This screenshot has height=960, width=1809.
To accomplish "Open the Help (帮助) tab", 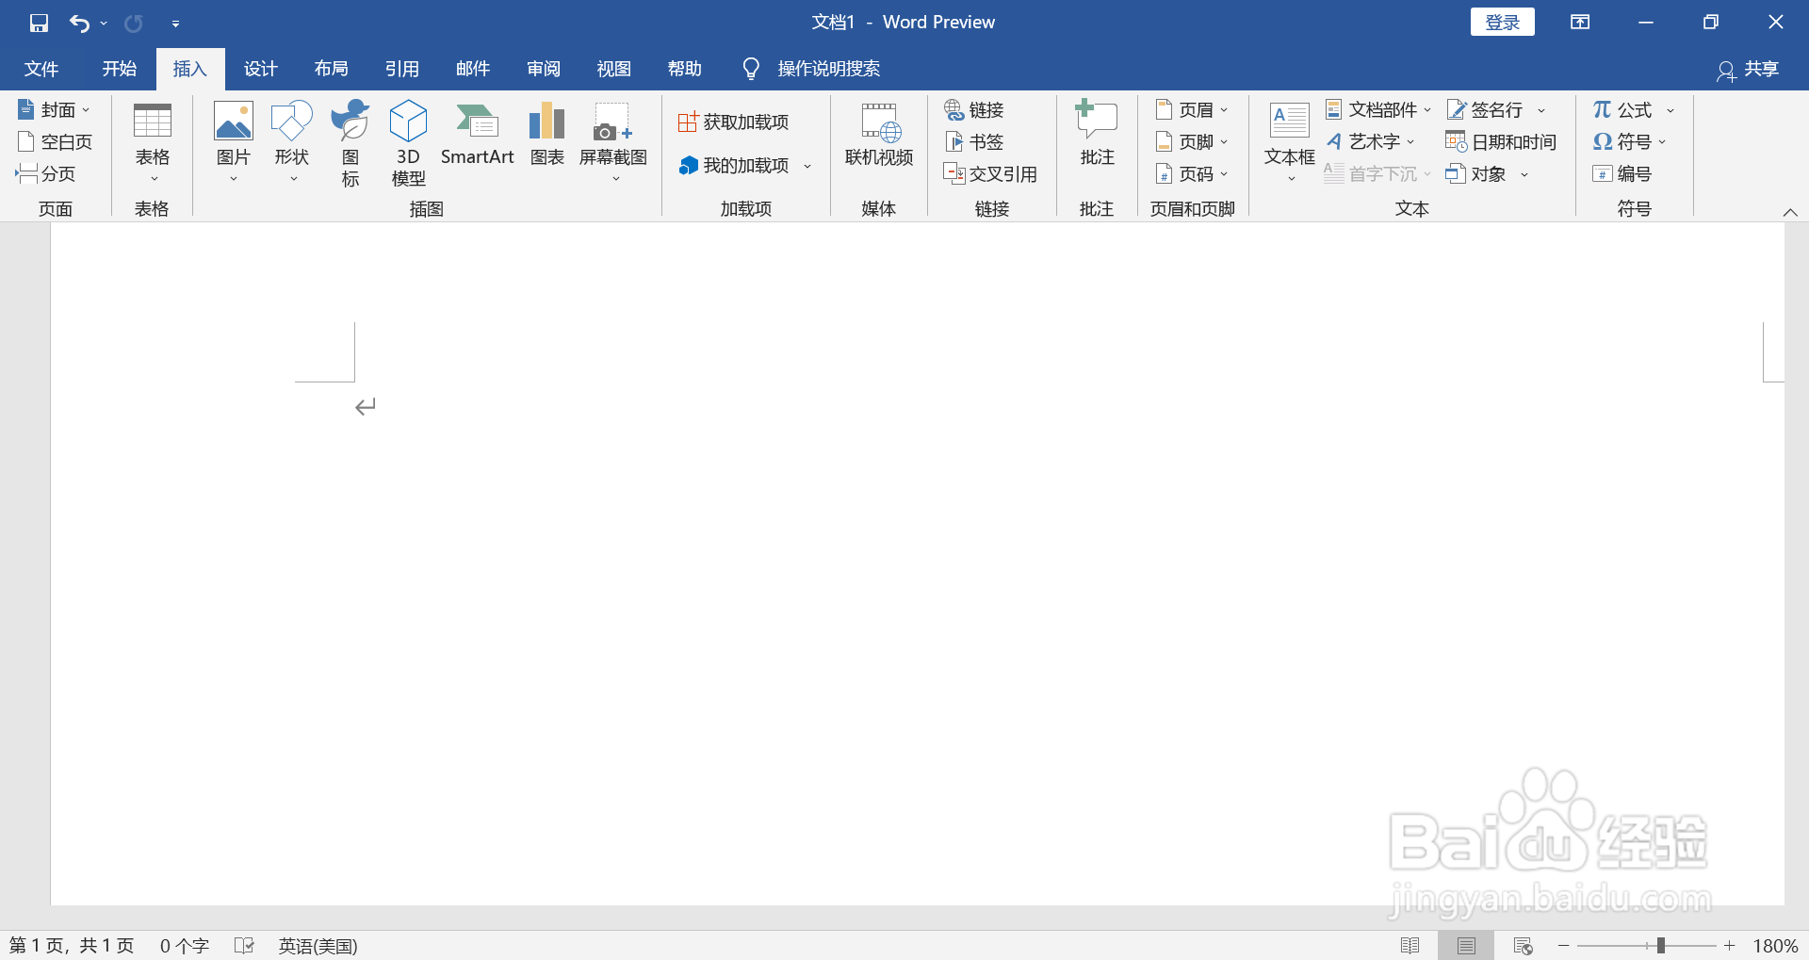I will click(685, 69).
